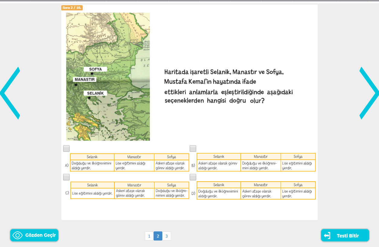Click option C's Selanik column header

(x=92, y=185)
